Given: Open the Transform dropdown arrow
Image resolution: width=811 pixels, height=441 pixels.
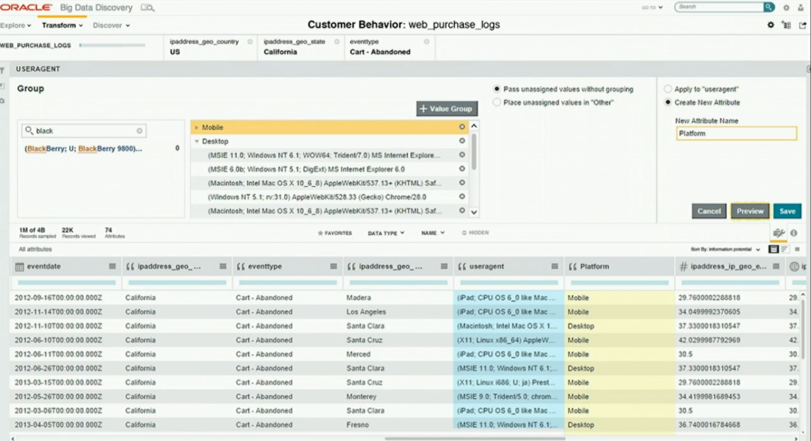Looking at the screenshot, I should [x=80, y=26].
